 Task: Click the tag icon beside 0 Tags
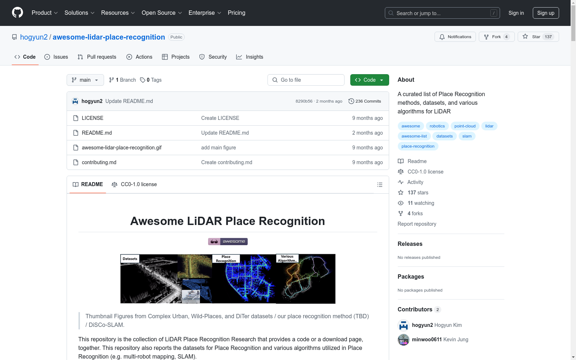pos(143,80)
